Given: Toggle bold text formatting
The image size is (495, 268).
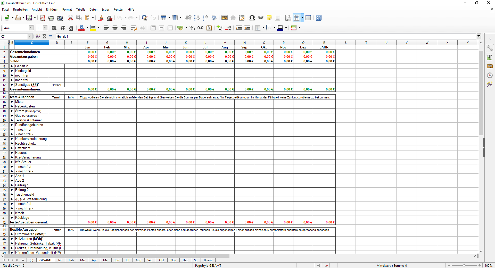Looking at the screenshot, I should click(x=54, y=28).
